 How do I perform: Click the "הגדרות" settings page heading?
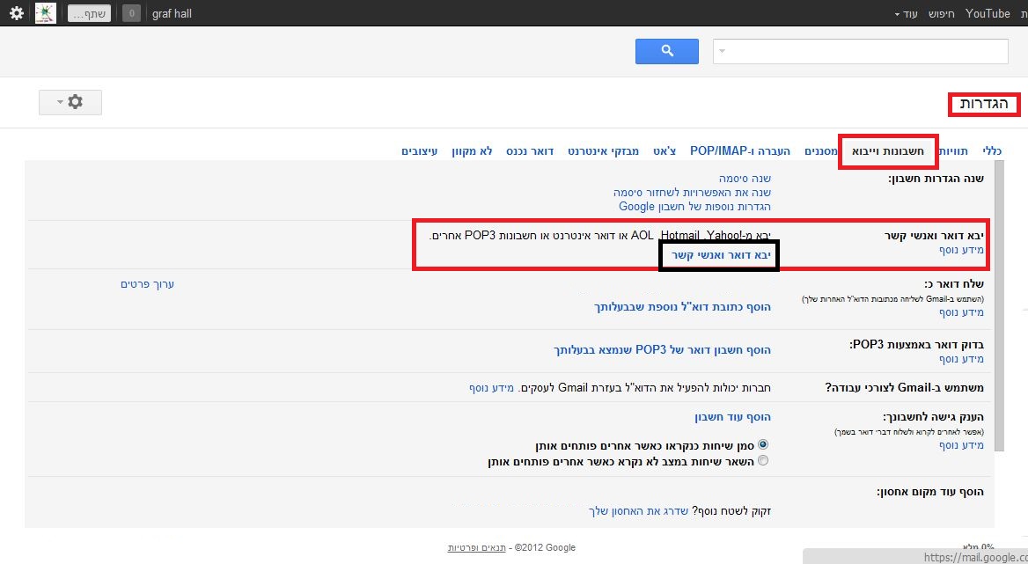click(x=984, y=104)
